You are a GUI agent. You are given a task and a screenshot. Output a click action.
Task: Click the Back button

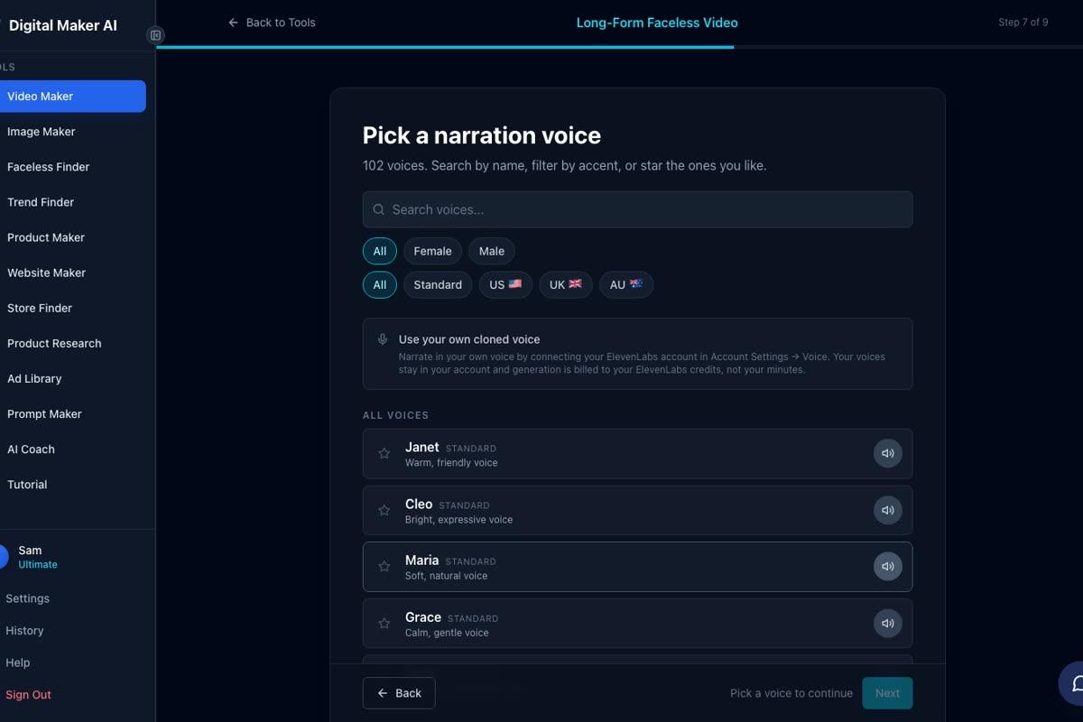point(399,693)
